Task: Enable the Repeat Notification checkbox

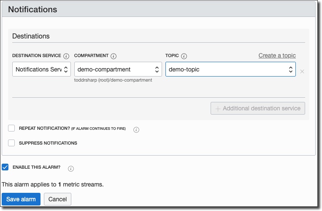Action: pos(11,128)
